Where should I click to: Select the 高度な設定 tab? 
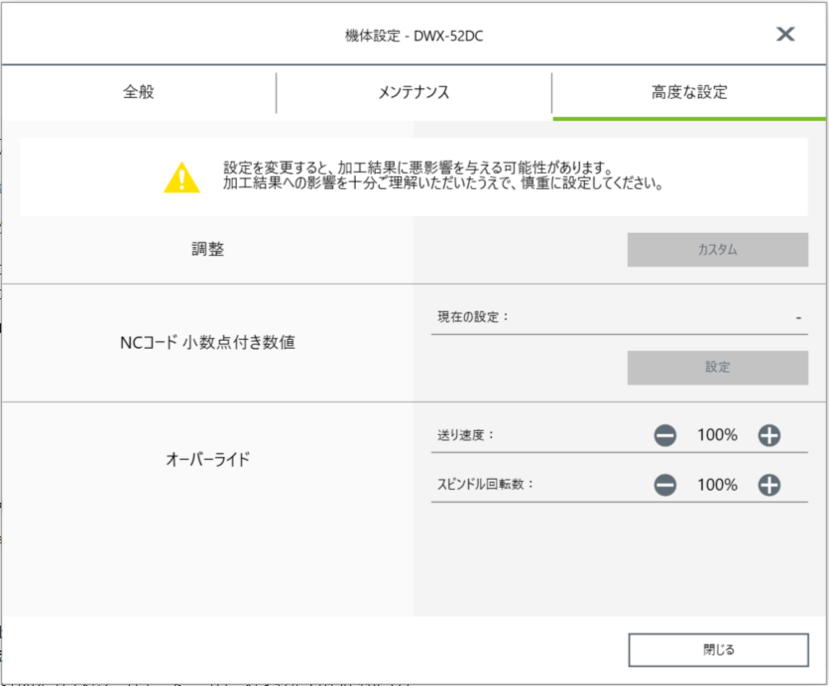[689, 92]
